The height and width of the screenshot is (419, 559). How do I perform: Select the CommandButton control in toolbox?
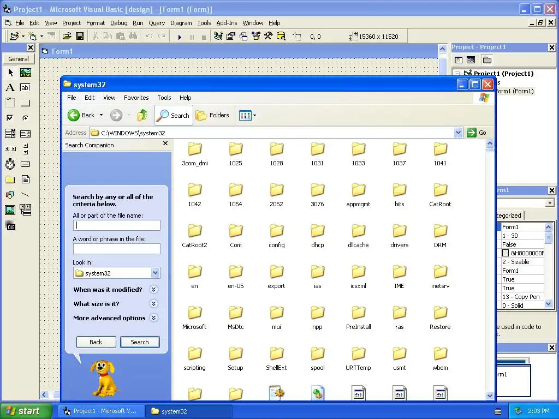click(25, 103)
